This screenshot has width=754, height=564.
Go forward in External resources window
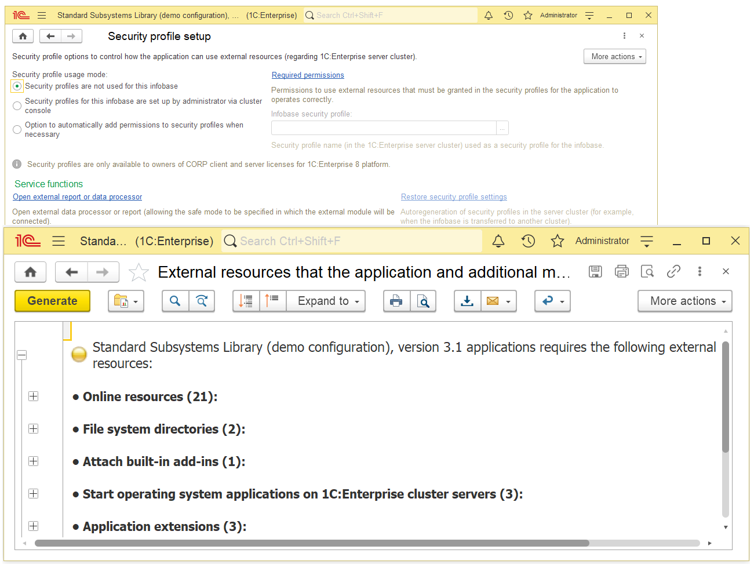[x=103, y=272]
